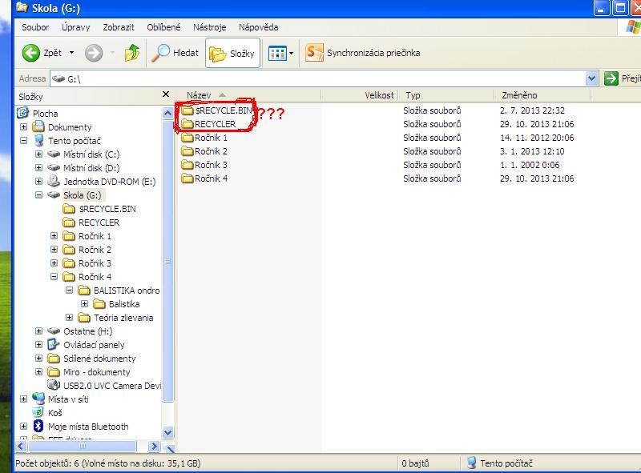
Task: Click the G:\ address input field
Action: coord(320,78)
